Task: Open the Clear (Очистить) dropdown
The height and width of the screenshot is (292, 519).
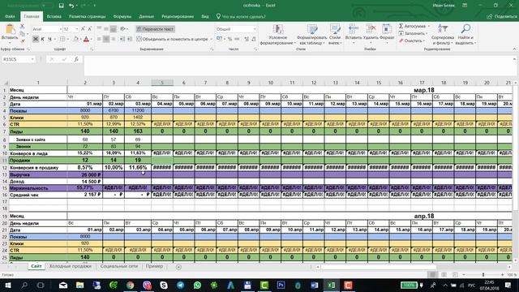Action: click(x=412, y=41)
